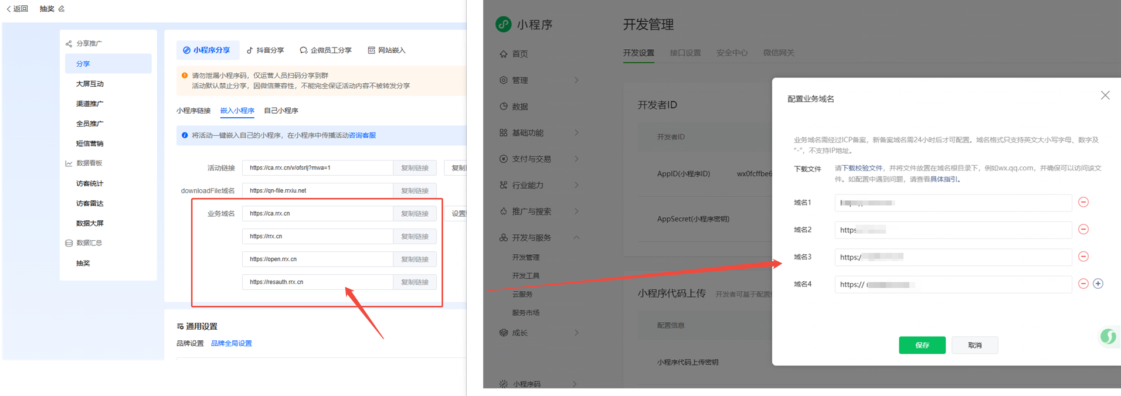Image resolution: width=1121 pixels, height=396 pixels.
Task: Click the green 保存 button
Action: 922,345
